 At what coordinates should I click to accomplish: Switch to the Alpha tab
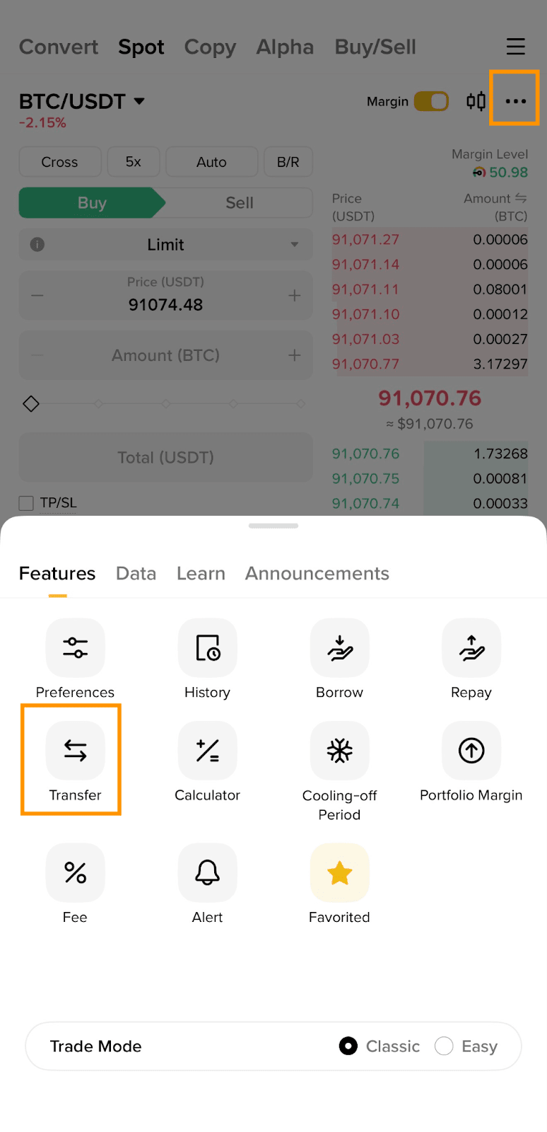(285, 47)
